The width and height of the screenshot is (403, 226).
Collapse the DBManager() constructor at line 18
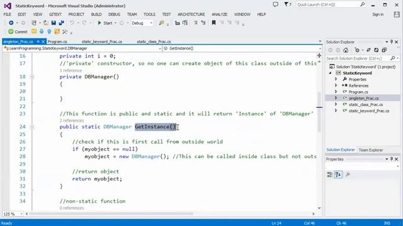32,77
